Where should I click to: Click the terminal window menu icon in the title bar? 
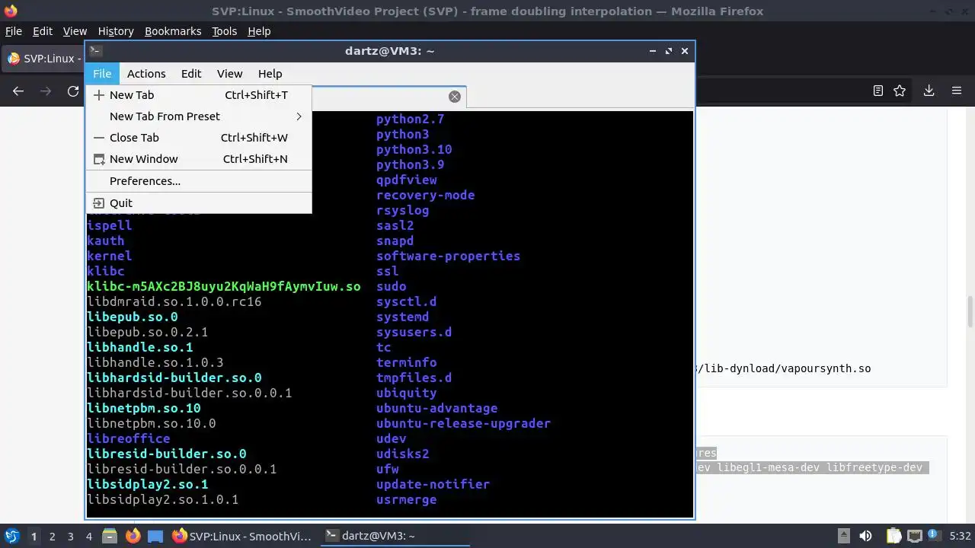coord(95,51)
